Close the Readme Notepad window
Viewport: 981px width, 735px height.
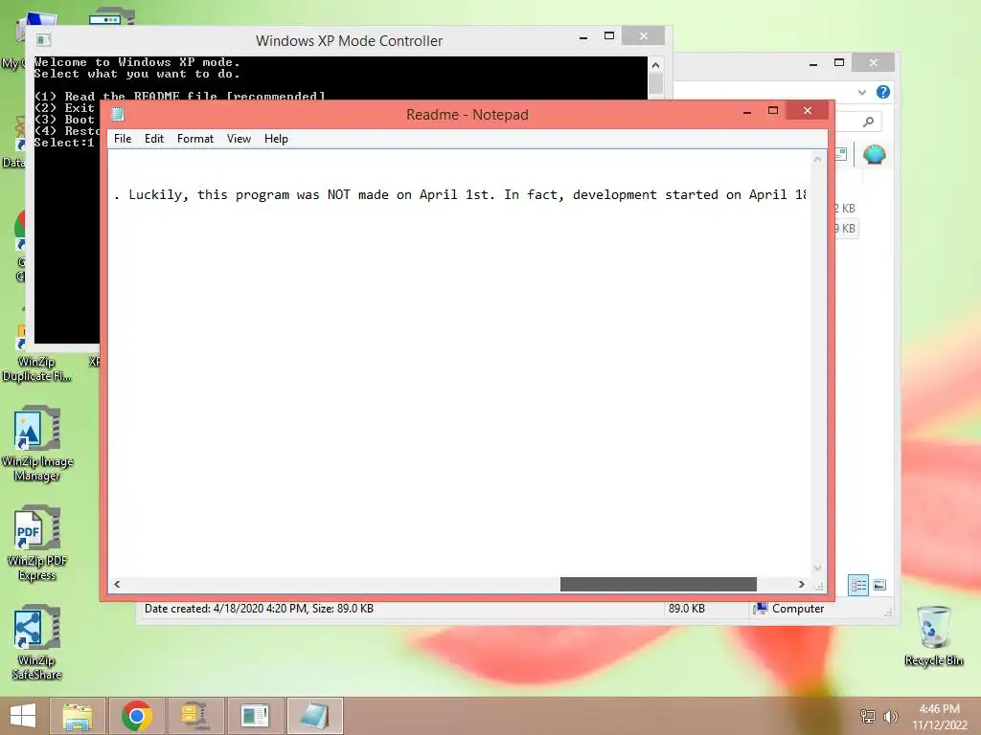pos(808,111)
